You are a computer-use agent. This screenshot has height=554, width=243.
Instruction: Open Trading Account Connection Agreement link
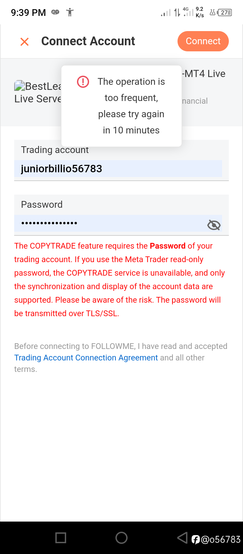point(86,358)
